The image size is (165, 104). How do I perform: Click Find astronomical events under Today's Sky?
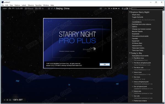pyautogui.click(x=140, y=56)
